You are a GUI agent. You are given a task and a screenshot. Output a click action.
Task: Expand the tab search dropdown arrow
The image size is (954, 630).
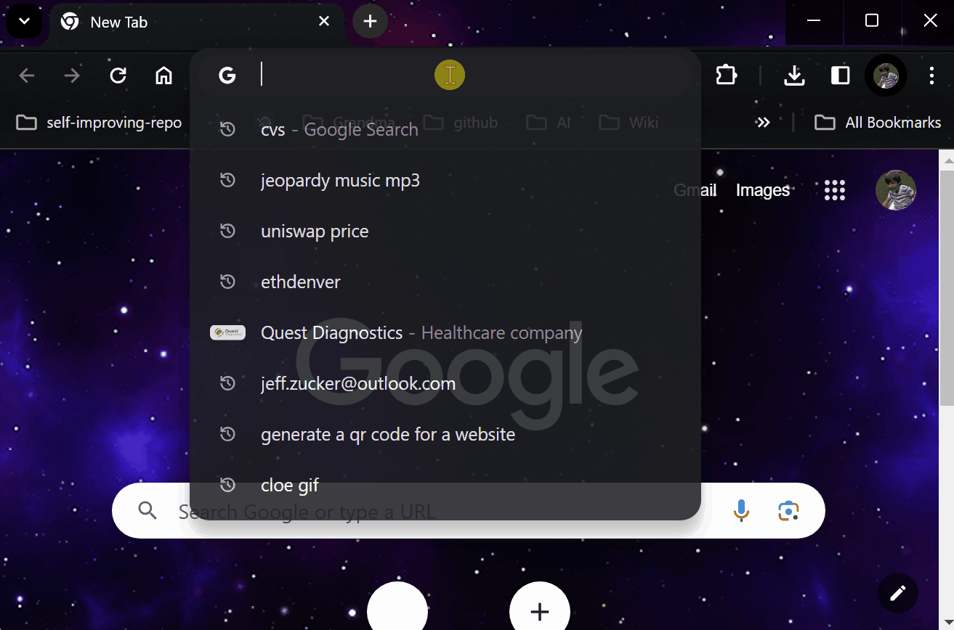pyautogui.click(x=24, y=22)
